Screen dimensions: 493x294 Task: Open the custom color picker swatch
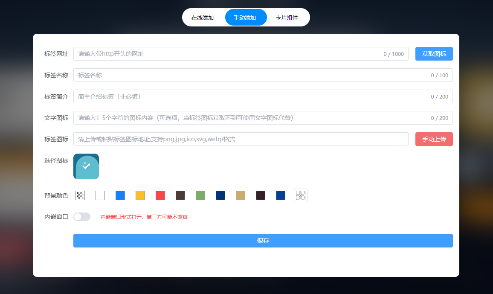pyautogui.click(x=300, y=195)
